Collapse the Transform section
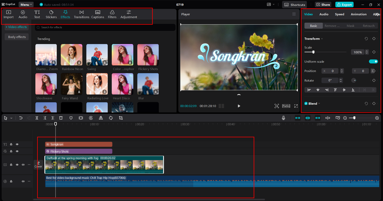 (322, 39)
